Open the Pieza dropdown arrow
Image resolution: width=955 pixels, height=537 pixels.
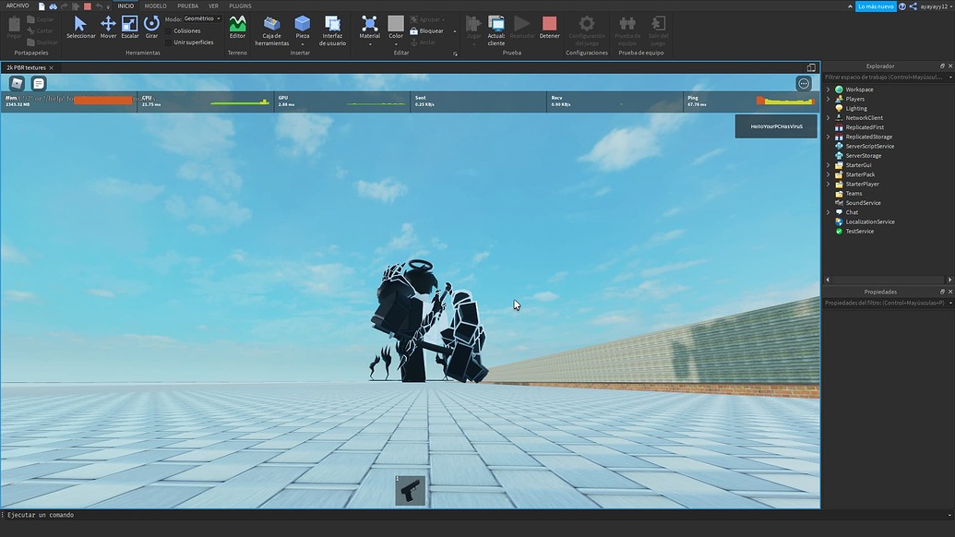point(302,44)
